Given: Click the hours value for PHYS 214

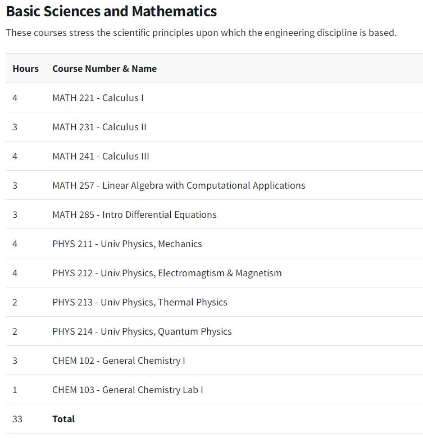Looking at the screenshot, I should [15, 331].
